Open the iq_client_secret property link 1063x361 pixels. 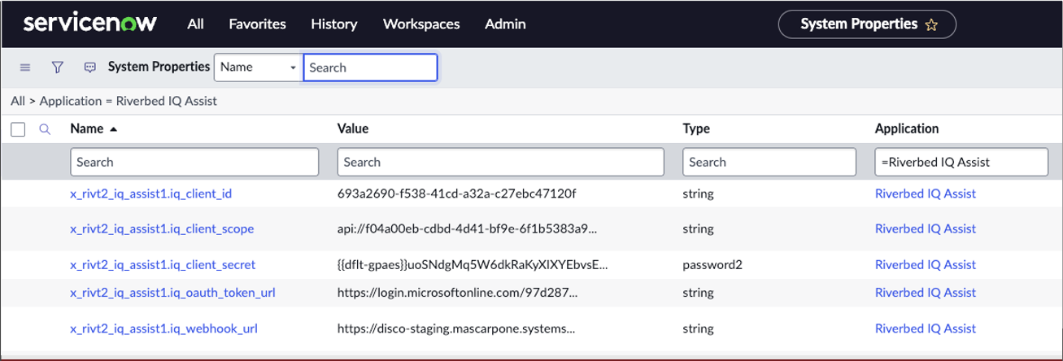click(163, 264)
